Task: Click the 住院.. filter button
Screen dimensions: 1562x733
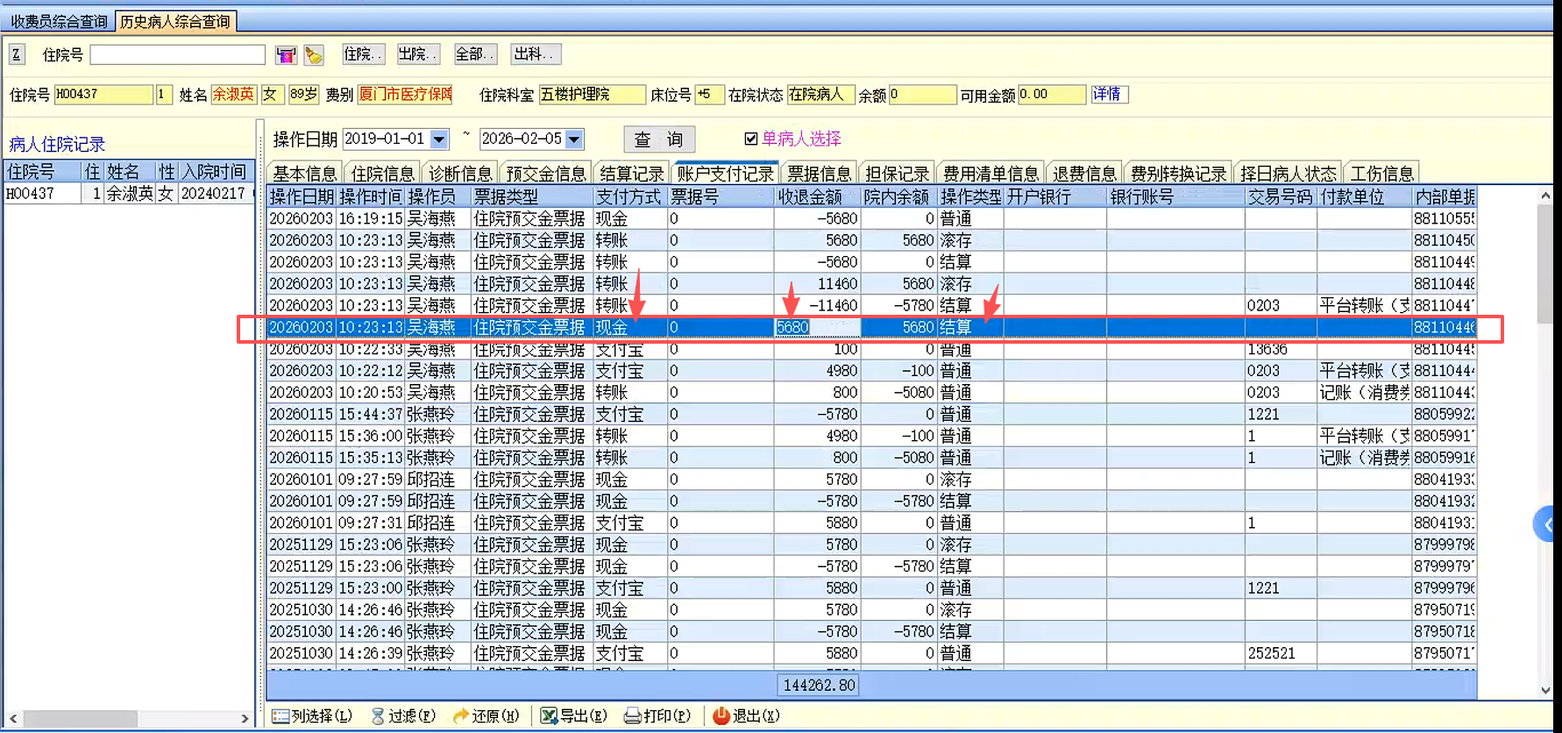Action: (x=362, y=54)
